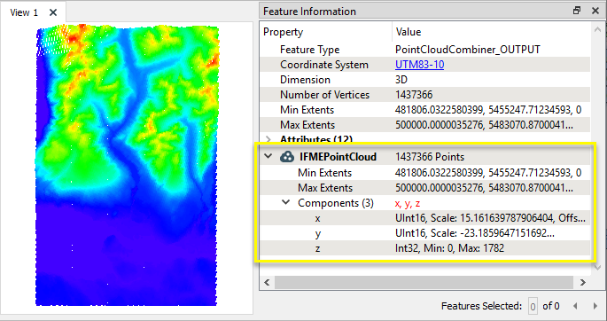Click the Features Selected number field
607x321 pixels.
pos(533,307)
